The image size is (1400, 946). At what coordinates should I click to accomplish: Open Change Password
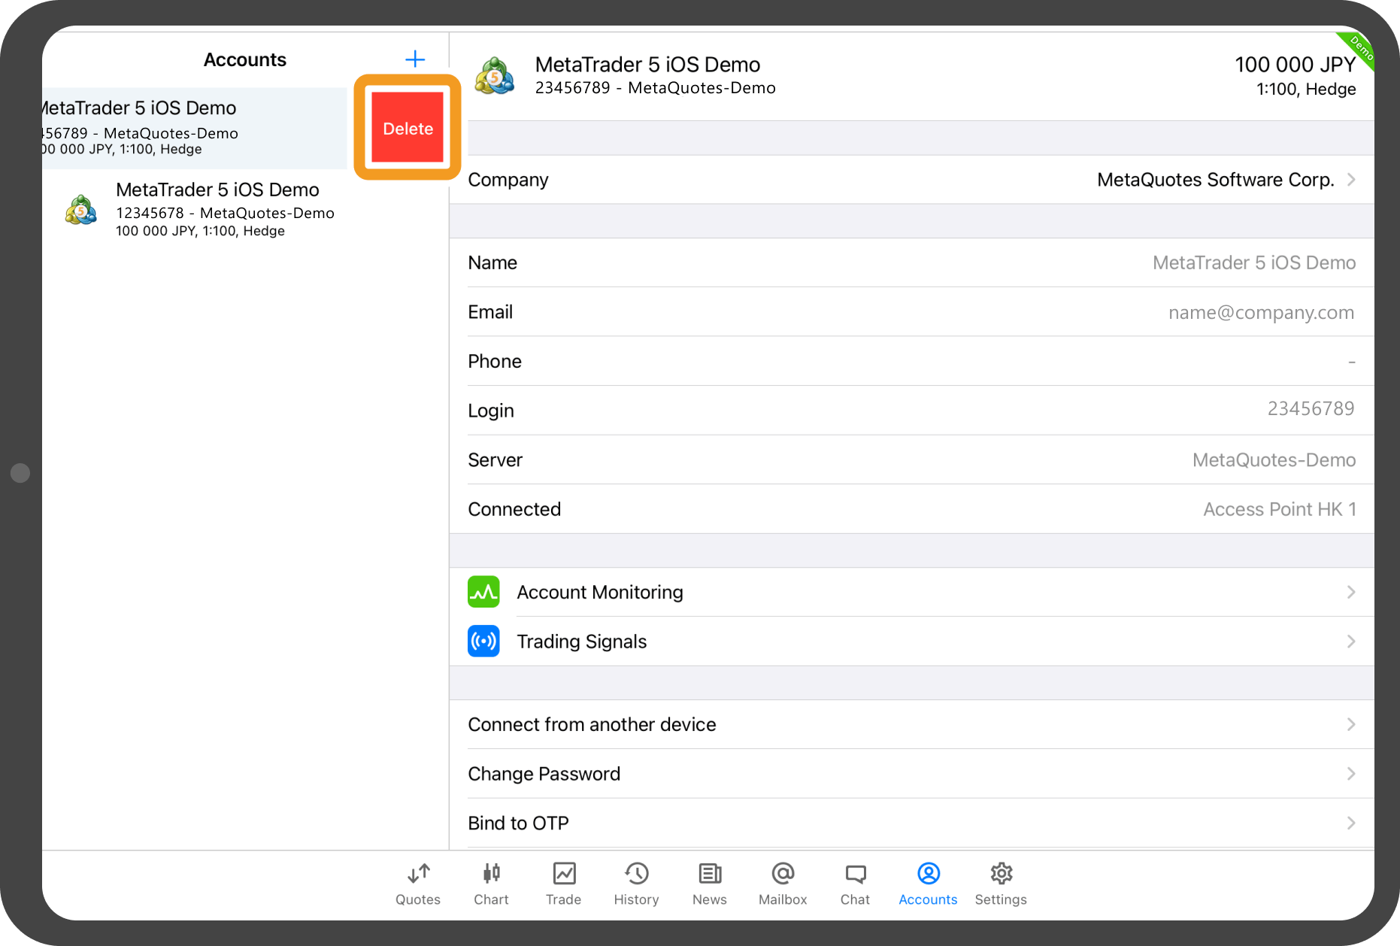(x=911, y=774)
